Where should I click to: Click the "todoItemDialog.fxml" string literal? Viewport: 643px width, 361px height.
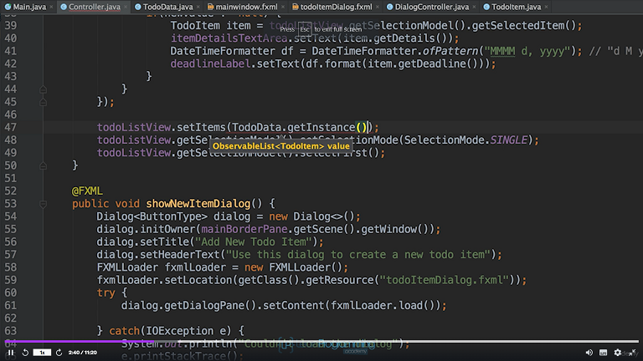[x=444, y=280]
